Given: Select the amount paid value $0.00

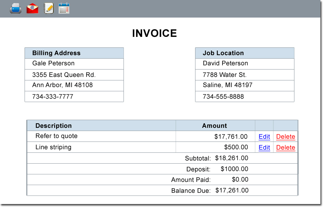Looking at the screenshot, I should tap(240, 179).
